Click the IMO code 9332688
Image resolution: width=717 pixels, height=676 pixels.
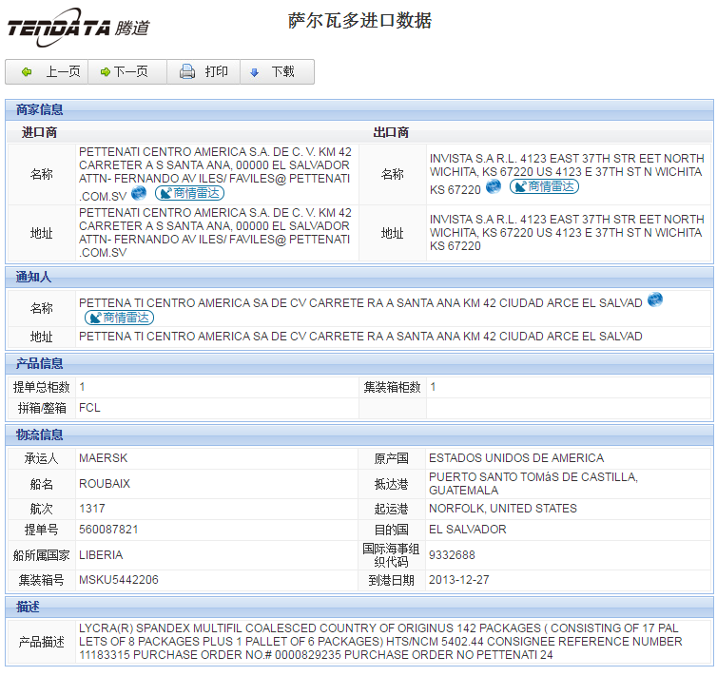(452, 555)
